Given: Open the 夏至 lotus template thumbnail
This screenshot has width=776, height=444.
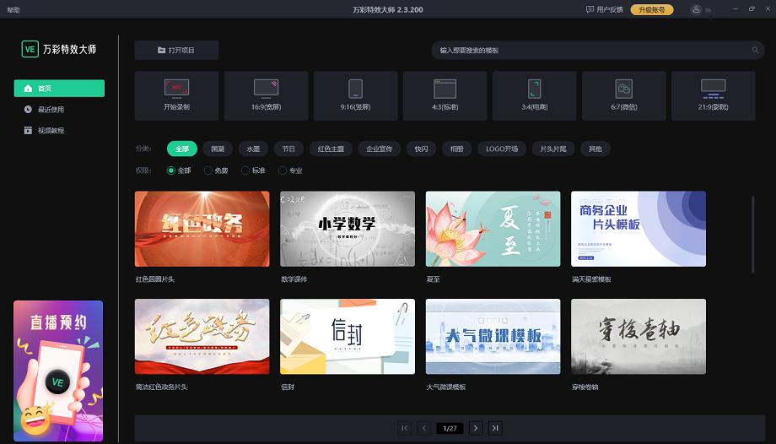Looking at the screenshot, I should (x=493, y=229).
